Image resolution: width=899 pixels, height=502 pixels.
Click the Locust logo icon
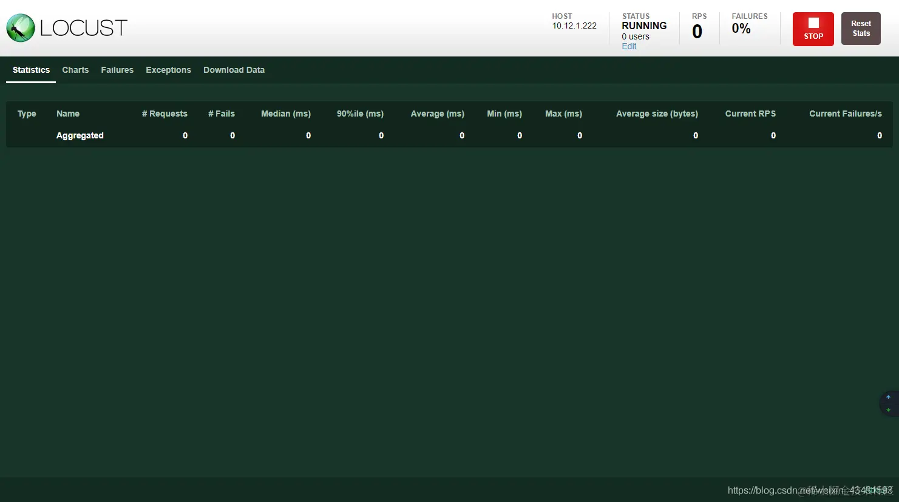pos(21,28)
